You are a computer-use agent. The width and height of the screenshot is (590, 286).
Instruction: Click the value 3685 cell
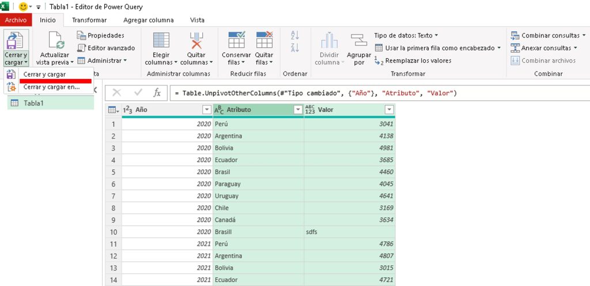(350, 160)
